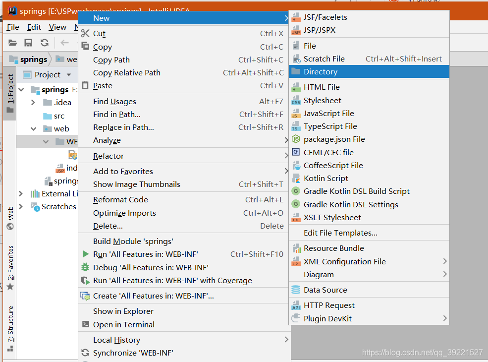Click the Run with Coverage shield icon
This screenshot has height=362, width=488.
point(85,280)
